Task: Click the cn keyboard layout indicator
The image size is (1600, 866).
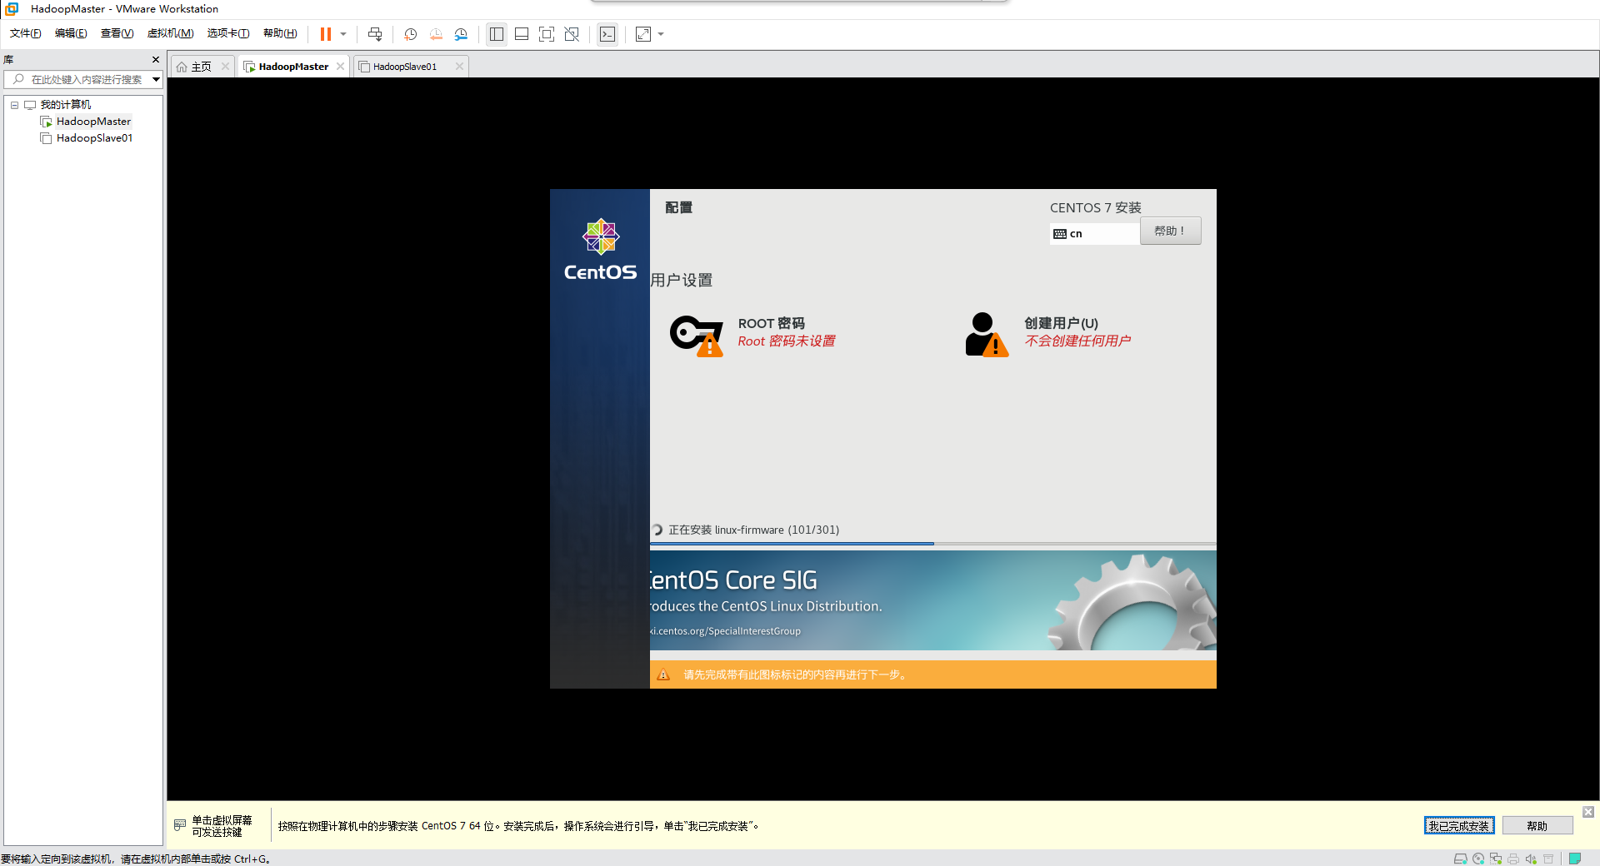Action: (1094, 234)
